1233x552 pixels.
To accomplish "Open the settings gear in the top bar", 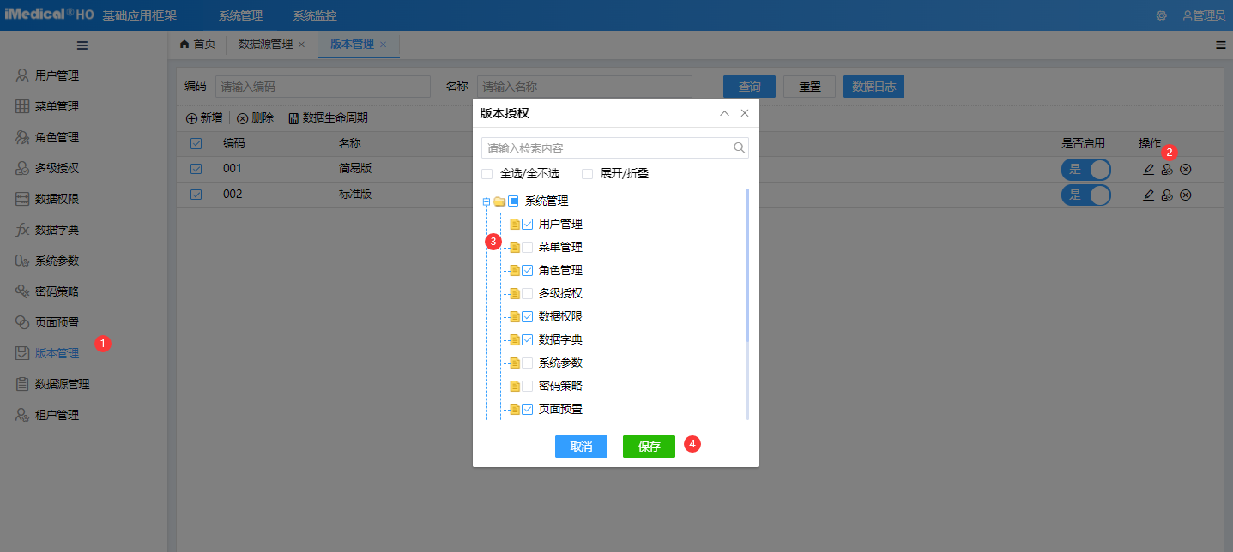I will click(x=1161, y=15).
